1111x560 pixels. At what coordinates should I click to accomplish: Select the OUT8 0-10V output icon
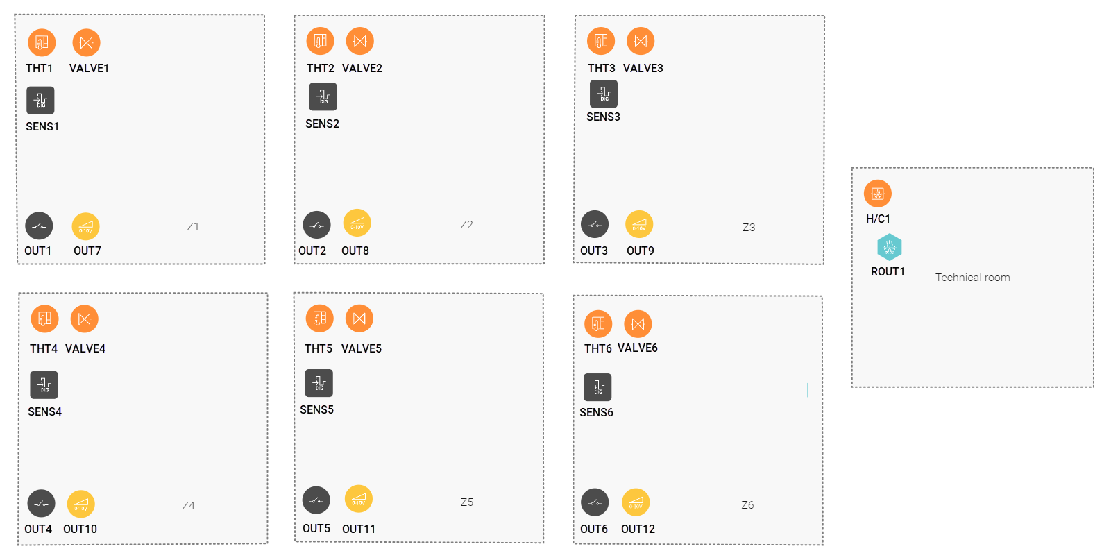point(357,223)
